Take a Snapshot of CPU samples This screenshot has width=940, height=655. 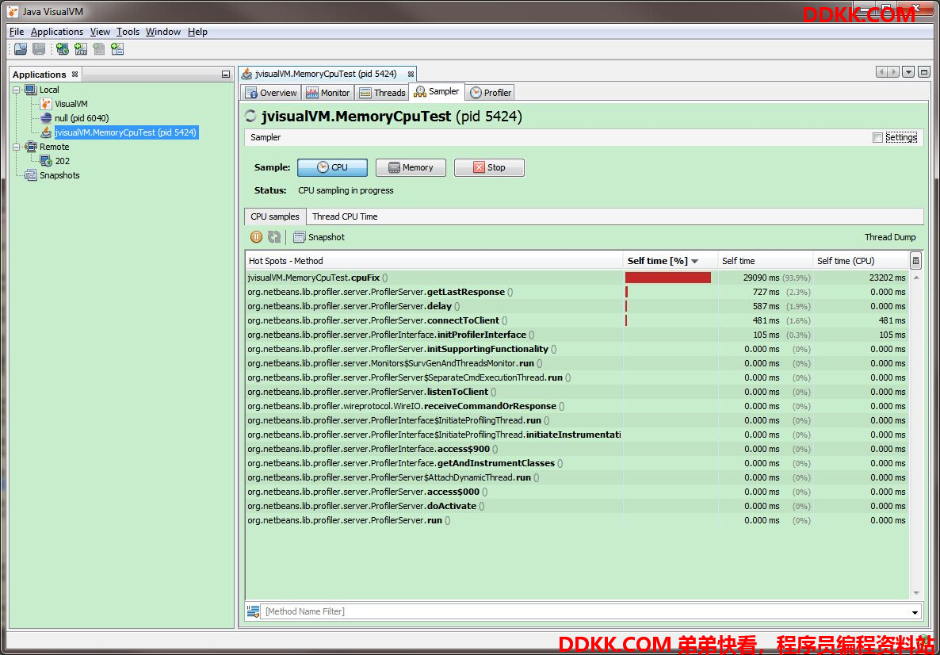tap(319, 237)
